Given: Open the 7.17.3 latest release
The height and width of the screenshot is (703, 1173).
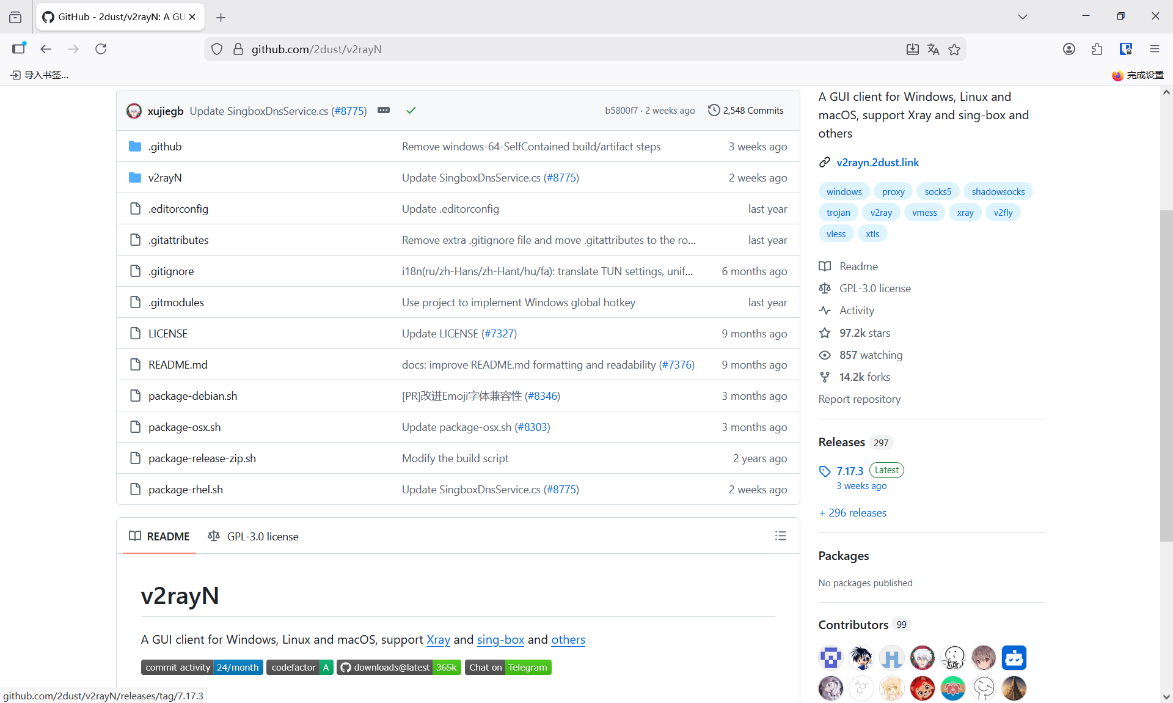Looking at the screenshot, I should click(x=850, y=471).
